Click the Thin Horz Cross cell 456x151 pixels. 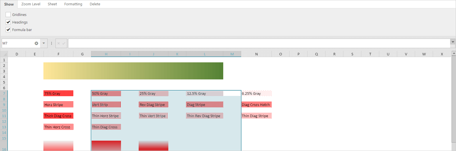pos(58,127)
